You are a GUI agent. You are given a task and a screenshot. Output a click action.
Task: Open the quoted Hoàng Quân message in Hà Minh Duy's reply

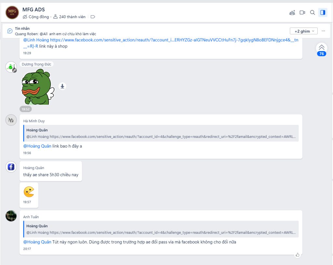point(161,133)
